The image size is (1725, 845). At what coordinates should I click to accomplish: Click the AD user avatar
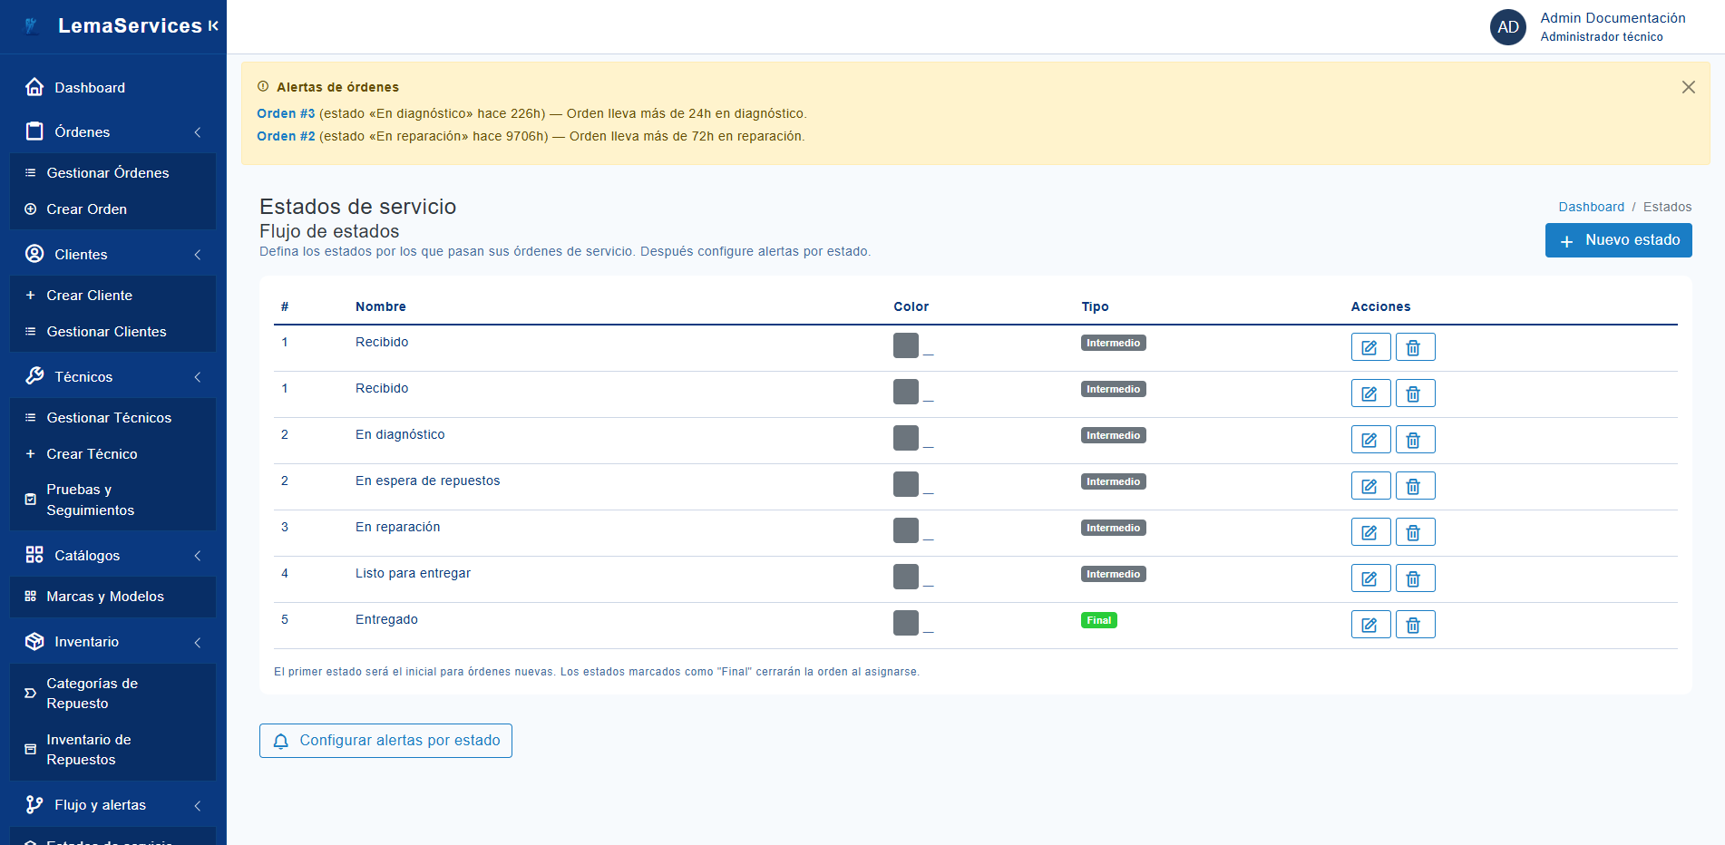pyautogui.click(x=1507, y=27)
